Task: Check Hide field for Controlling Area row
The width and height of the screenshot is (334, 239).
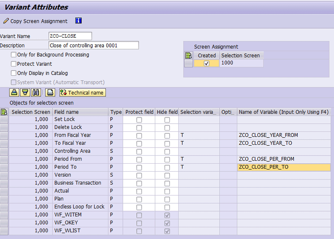Action: [167, 152]
